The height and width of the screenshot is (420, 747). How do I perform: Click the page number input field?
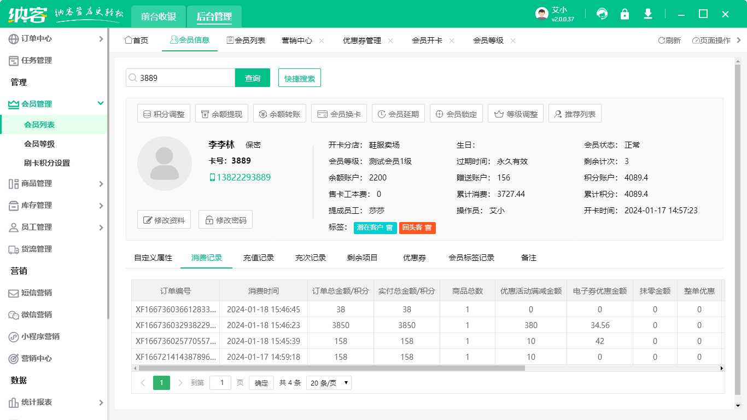(220, 383)
